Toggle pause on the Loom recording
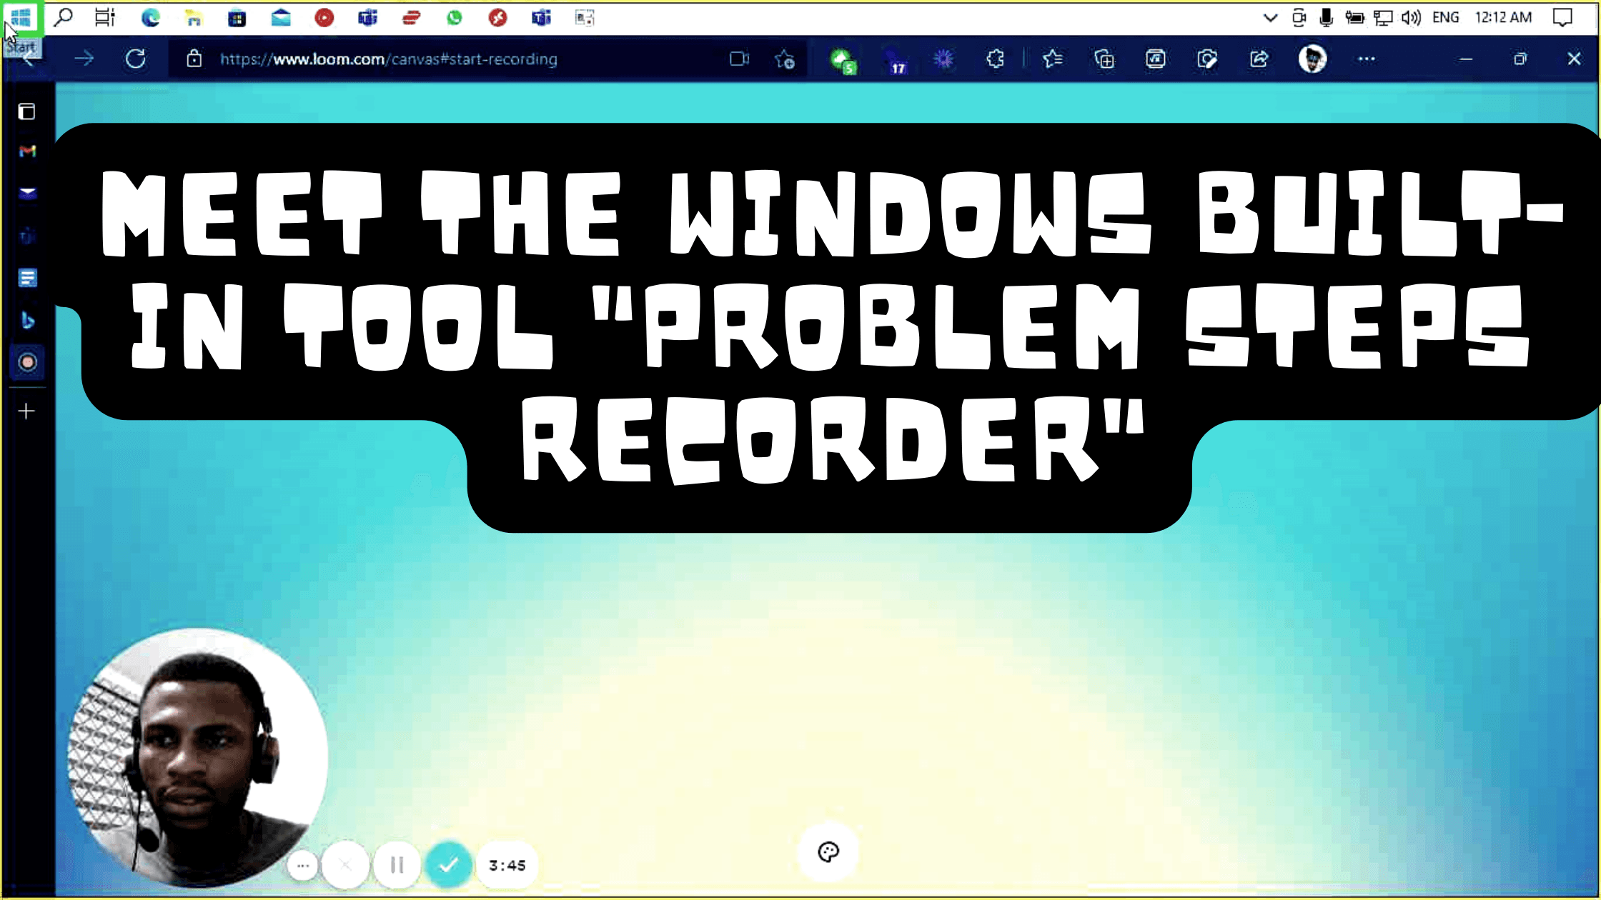Viewport: 1601px width, 900px height. [x=396, y=865]
